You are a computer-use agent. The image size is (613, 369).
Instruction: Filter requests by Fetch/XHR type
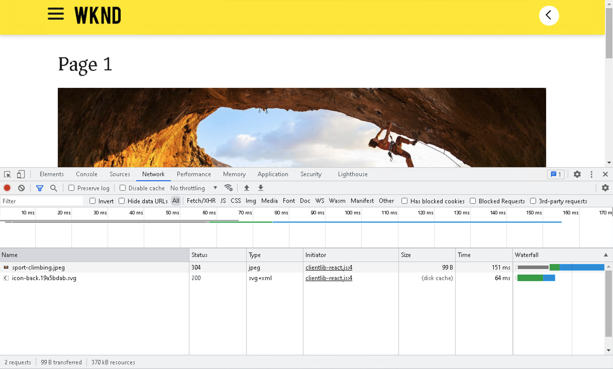tap(201, 201)
